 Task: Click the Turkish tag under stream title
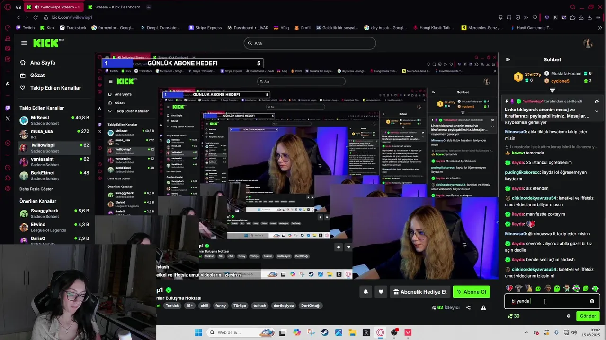(172, 306)
